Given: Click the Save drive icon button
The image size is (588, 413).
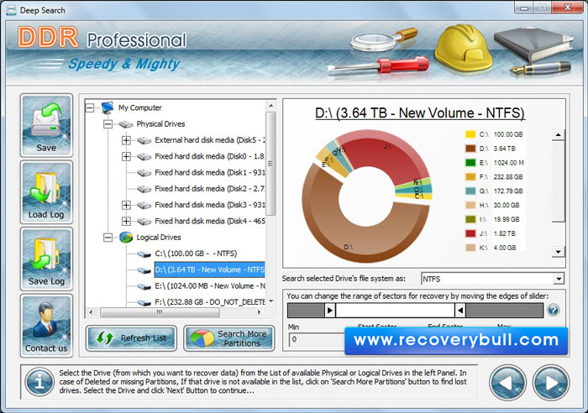Looking at the screenshot, I should [46, 125].
